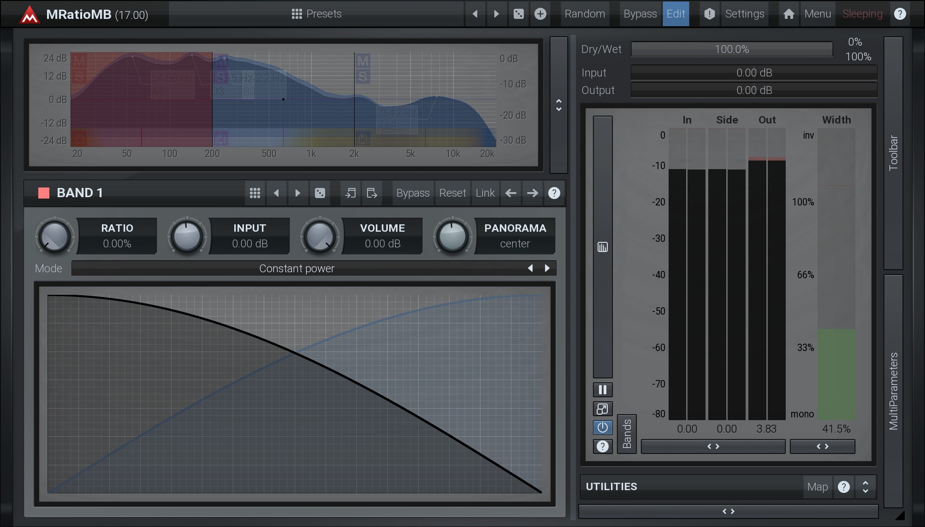Open the Presets browser

click(316, 14)
